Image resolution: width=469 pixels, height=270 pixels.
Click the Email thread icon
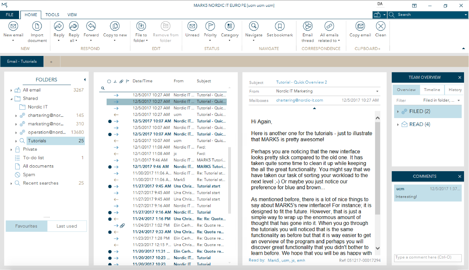tap(308, 26)
